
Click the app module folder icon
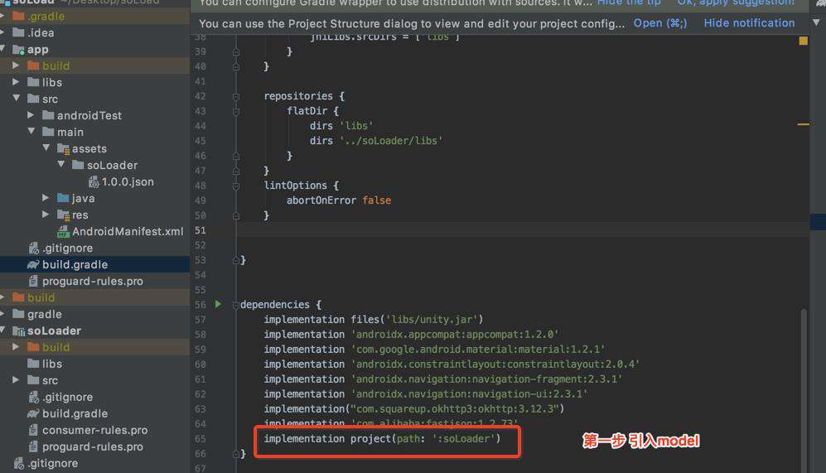(x=18, y=50)
